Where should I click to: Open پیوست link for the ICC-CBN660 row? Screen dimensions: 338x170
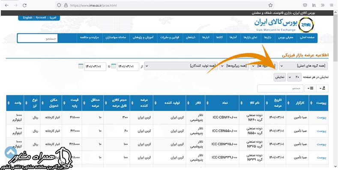click(321, 117)
